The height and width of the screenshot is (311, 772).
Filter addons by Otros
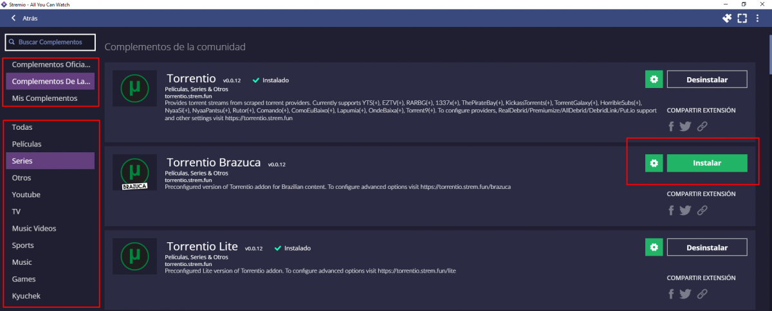[x=50, y=178]
